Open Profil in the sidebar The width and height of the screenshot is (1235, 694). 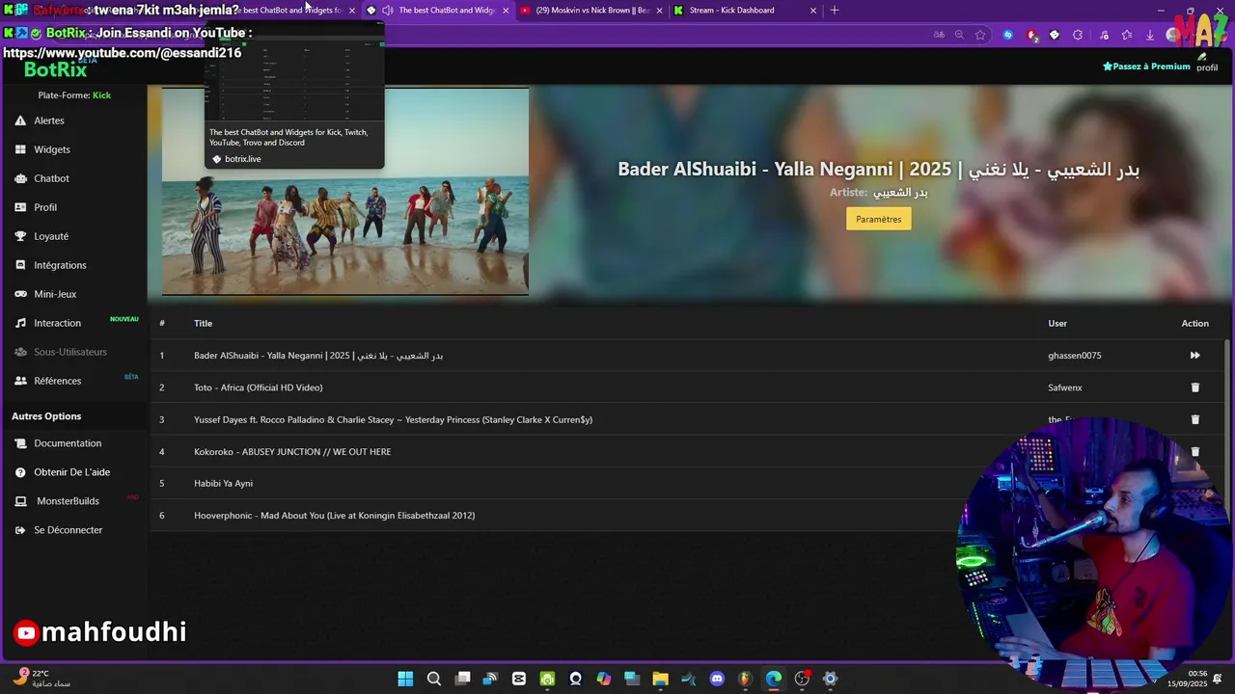click(45, 207)
